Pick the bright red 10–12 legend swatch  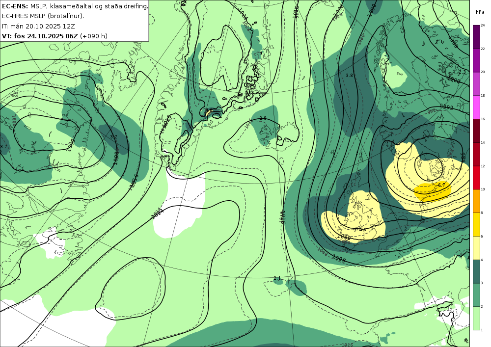click(476, 178)
